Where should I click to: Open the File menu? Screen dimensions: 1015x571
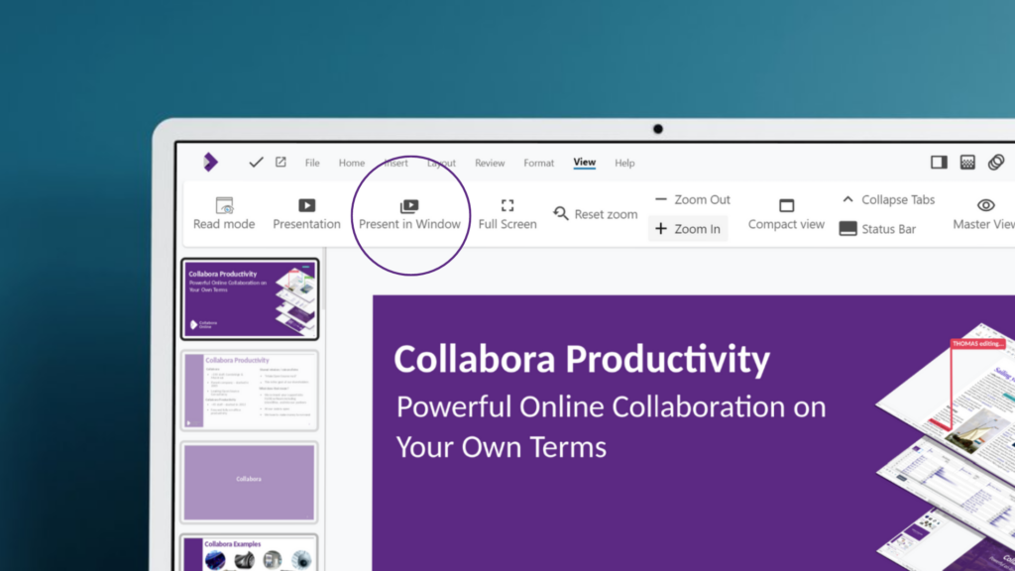(x=312, y=163)
